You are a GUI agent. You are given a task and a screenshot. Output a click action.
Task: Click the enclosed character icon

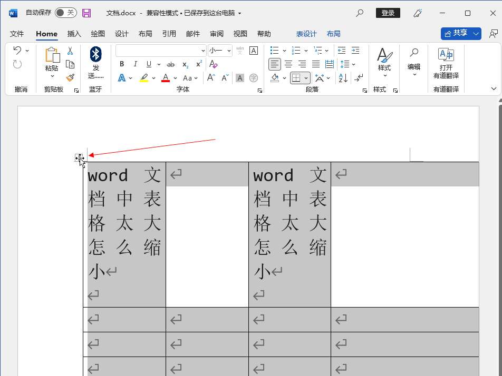(x=254, y=78)
